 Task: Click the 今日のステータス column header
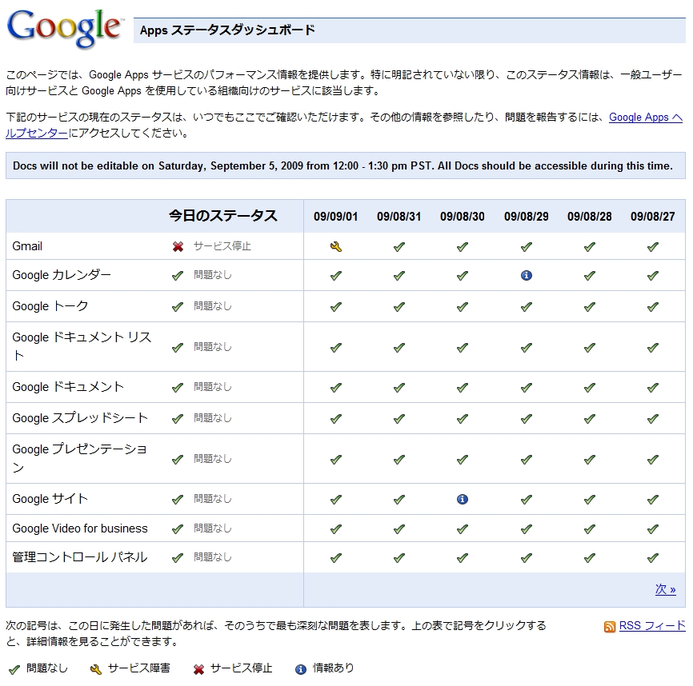coord(222,215)
